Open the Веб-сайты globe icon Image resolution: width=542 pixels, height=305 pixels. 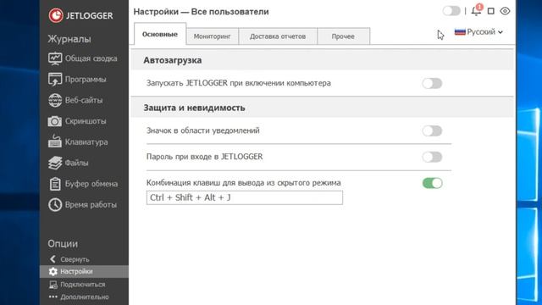55,100
